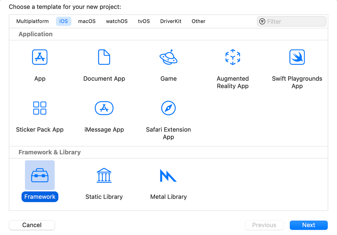This screenshot has height=235, width=337.
Task: Select the Framework template icon
Action: click(40, 175)
